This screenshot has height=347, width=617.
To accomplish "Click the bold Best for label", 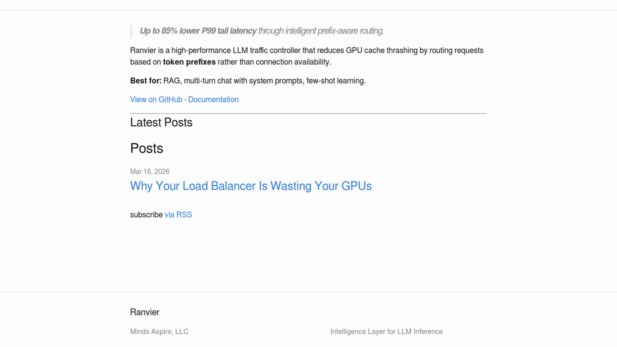I will point(146,81).
